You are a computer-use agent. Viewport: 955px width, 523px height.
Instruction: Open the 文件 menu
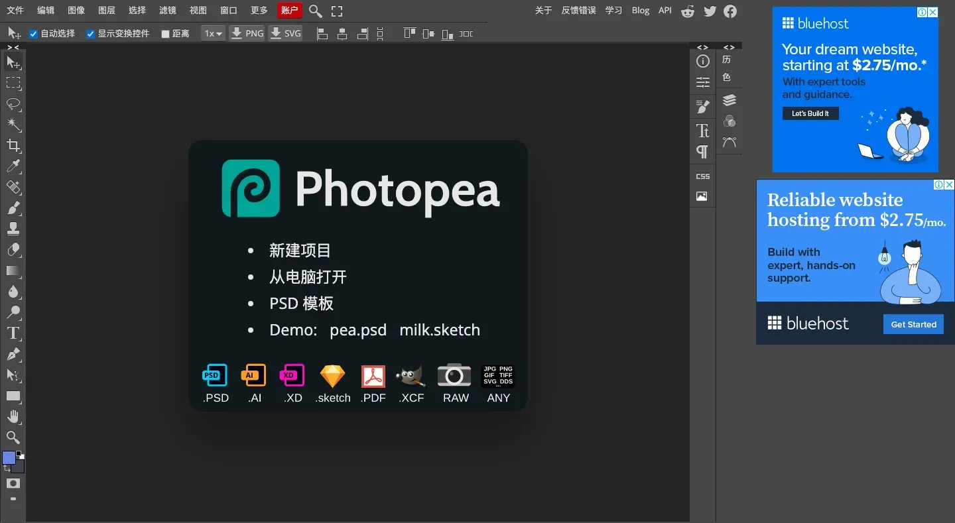pyautogui.click(x=15, y=11)
